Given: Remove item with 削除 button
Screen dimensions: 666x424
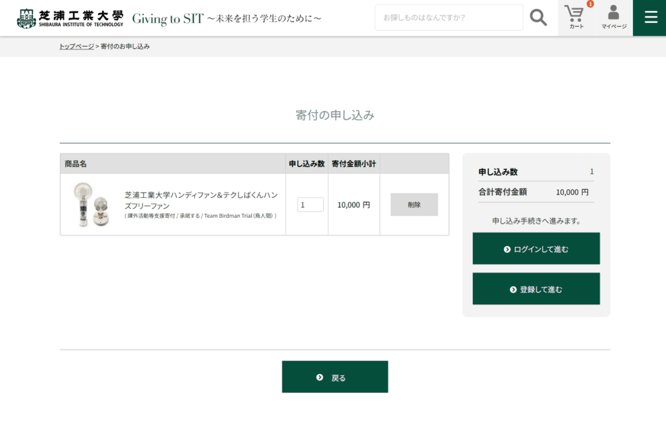Looking at the screenshot, I should click(x=414, y=204).
